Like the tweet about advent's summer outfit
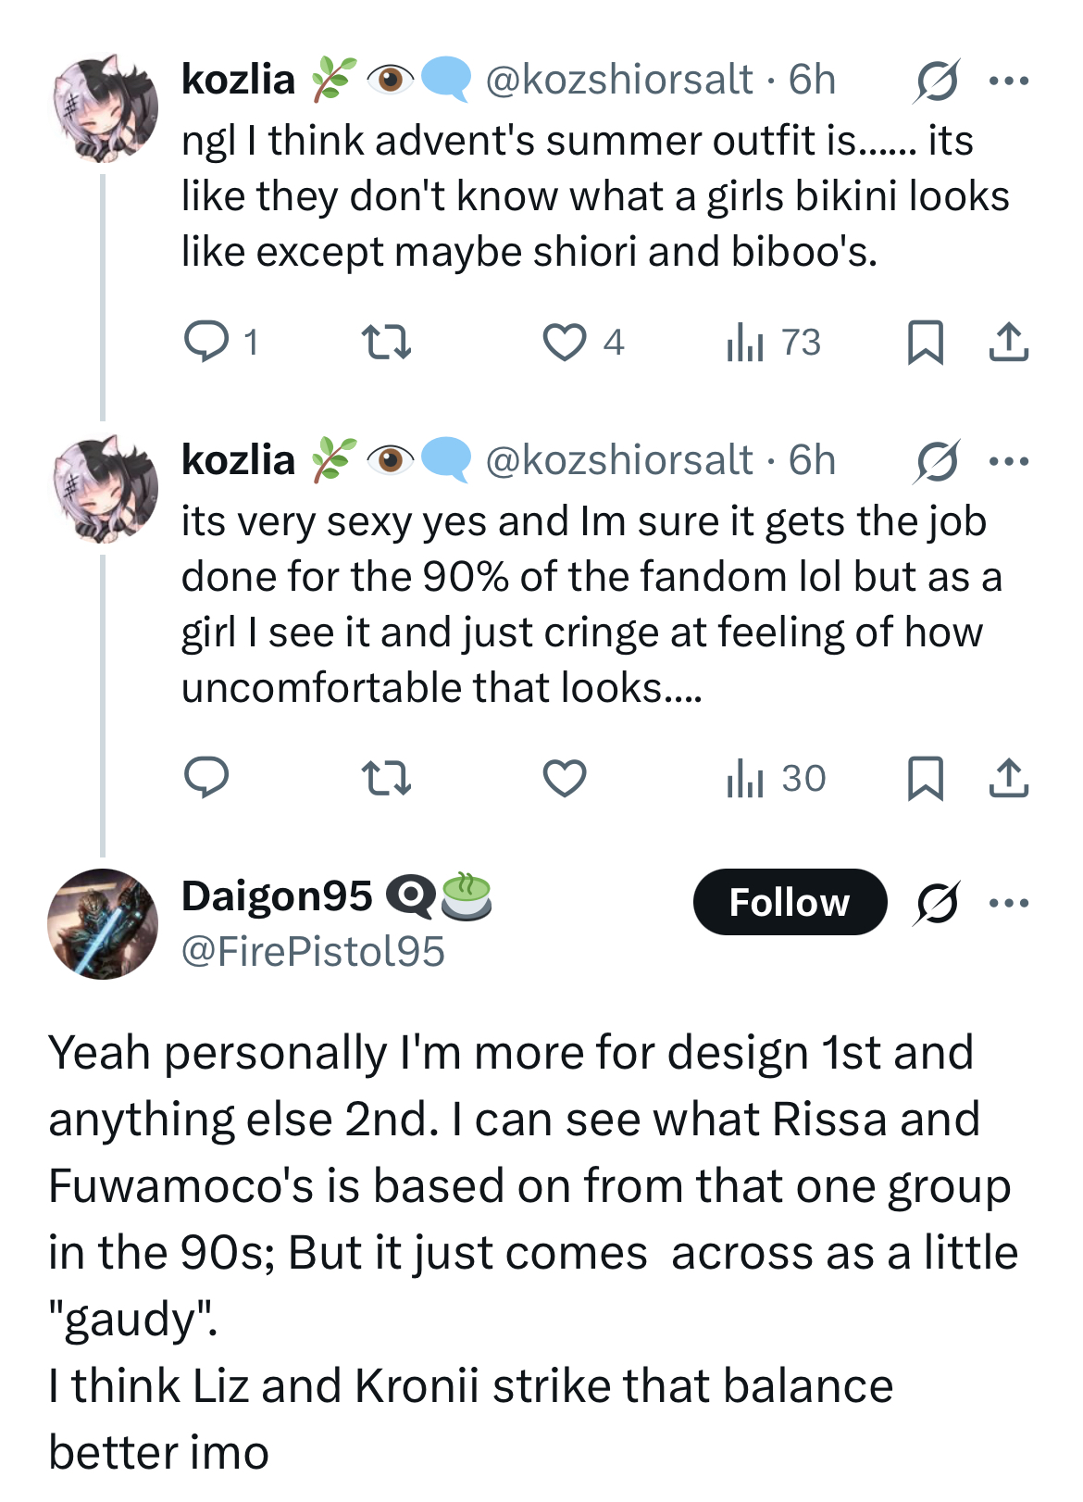1083x1502 pixels. 564,342
